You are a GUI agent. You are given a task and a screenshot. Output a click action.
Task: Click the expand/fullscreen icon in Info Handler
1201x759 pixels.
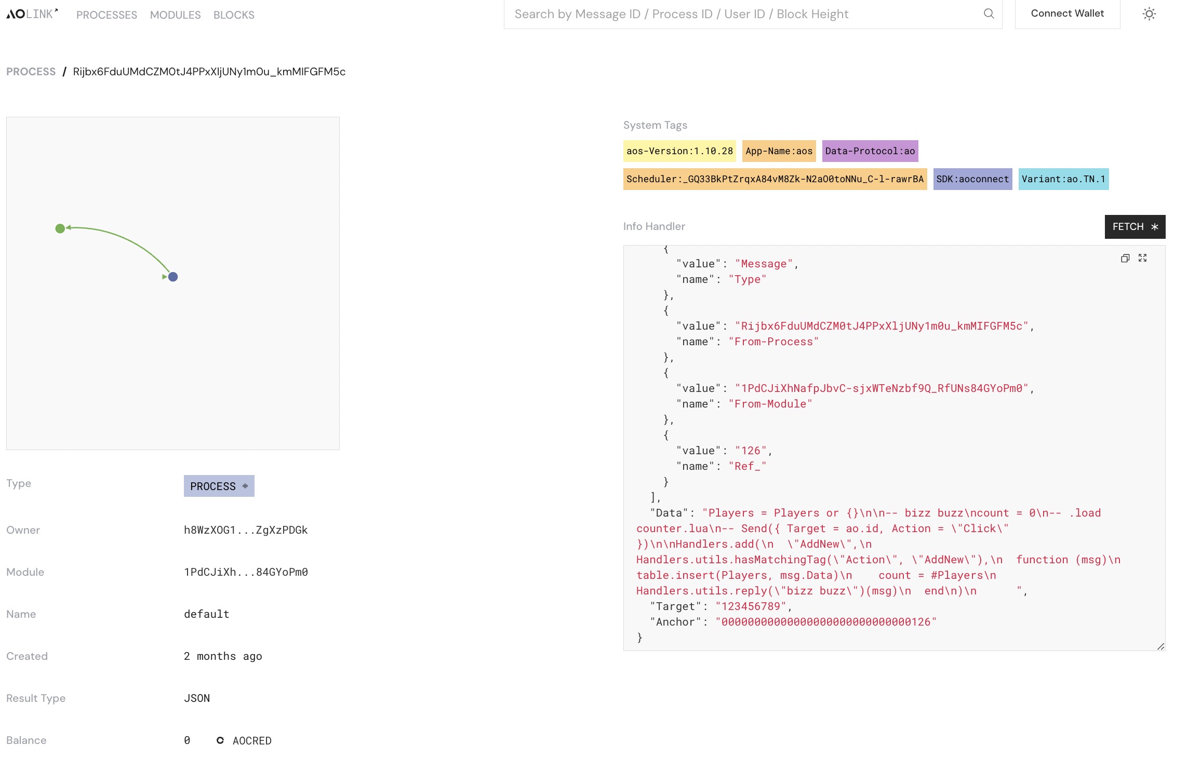[x=1142, y=258]
